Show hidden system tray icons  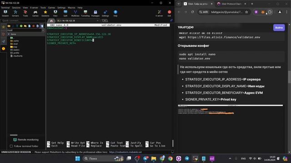click(230, 158)
